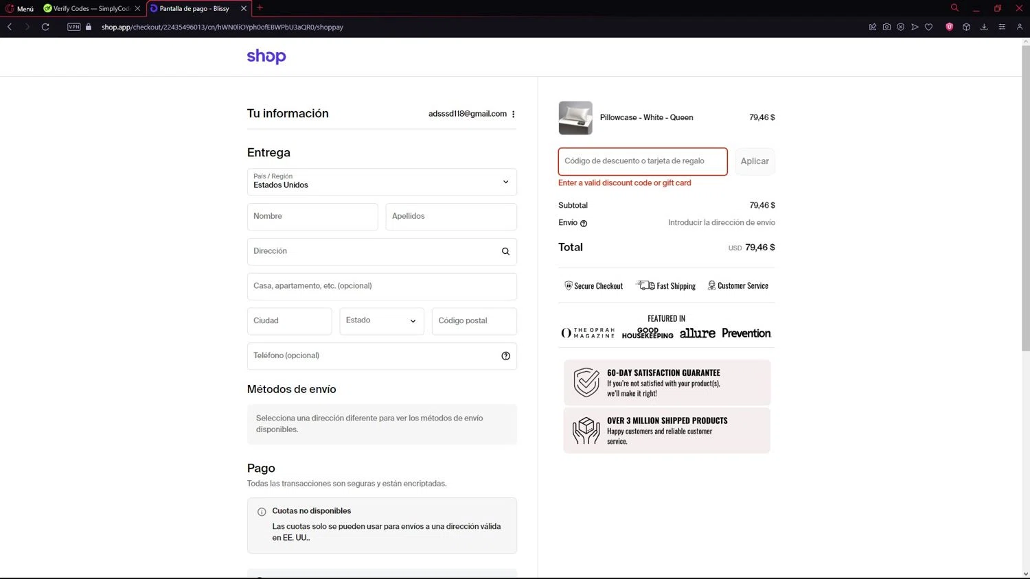Open the downloads icon
Image resolution: width=1030 pixels, height=579 pixels.
click(984, 27)
